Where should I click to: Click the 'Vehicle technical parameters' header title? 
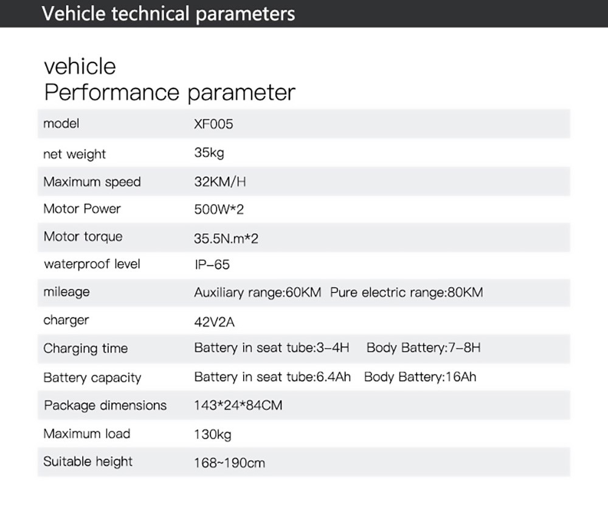168,13
